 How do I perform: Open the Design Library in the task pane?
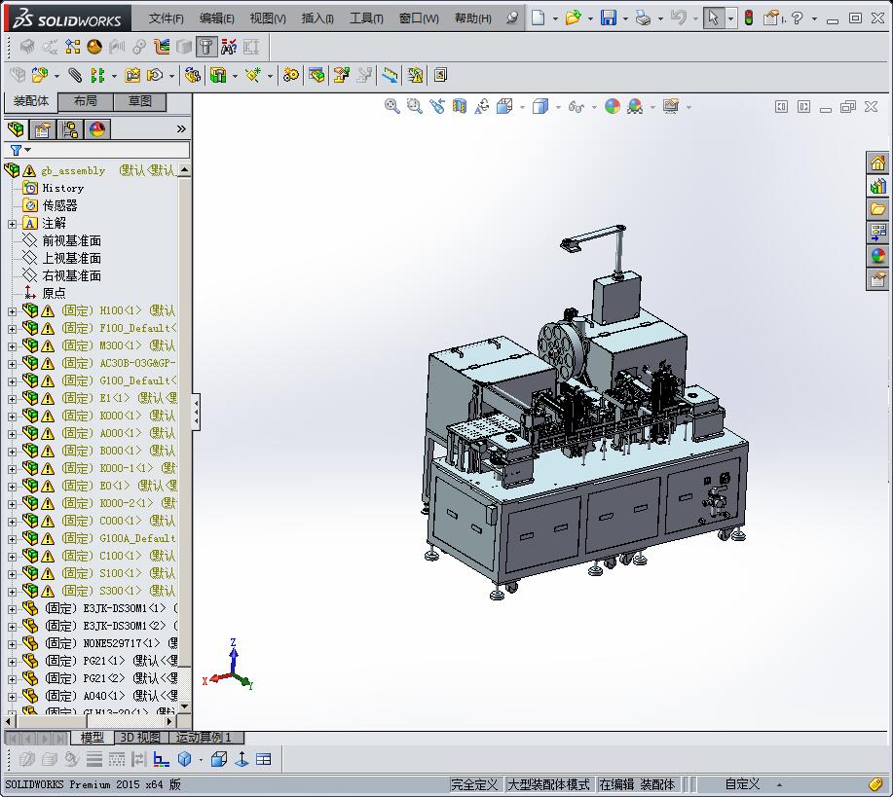point(877,186)
